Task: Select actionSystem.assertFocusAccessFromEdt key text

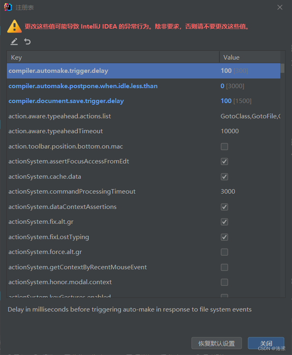Action: coord(69,161)
